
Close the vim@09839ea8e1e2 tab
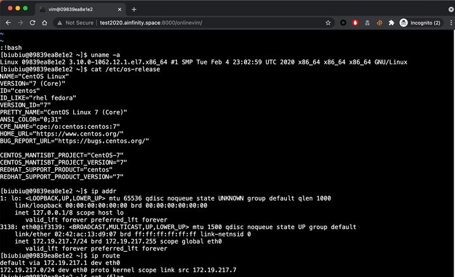pos(119,9)
